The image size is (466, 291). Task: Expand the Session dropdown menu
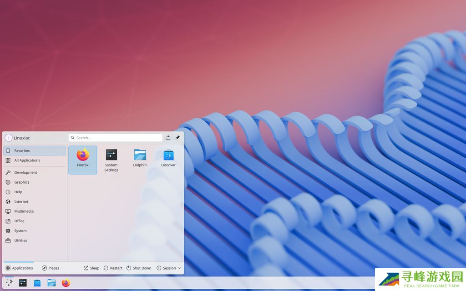(x=169, y=268)
